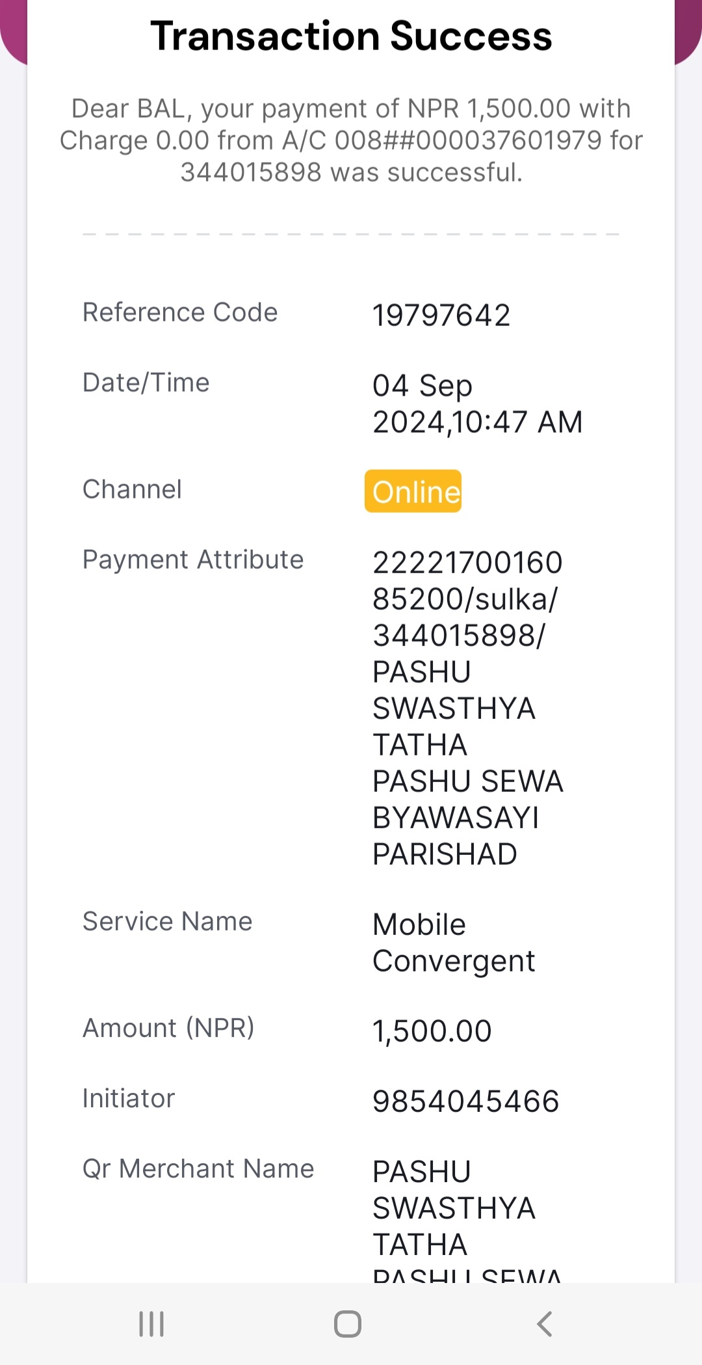Tap the Payment Attribute value text
The width and height of the screenshot is (702, 1365).
(x=467, y=708)
